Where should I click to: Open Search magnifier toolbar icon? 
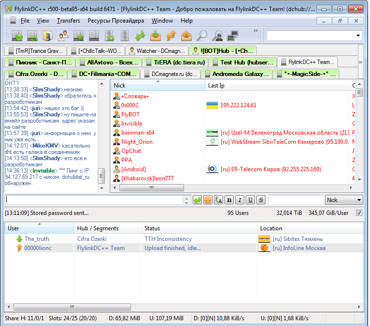coord(202,36)
